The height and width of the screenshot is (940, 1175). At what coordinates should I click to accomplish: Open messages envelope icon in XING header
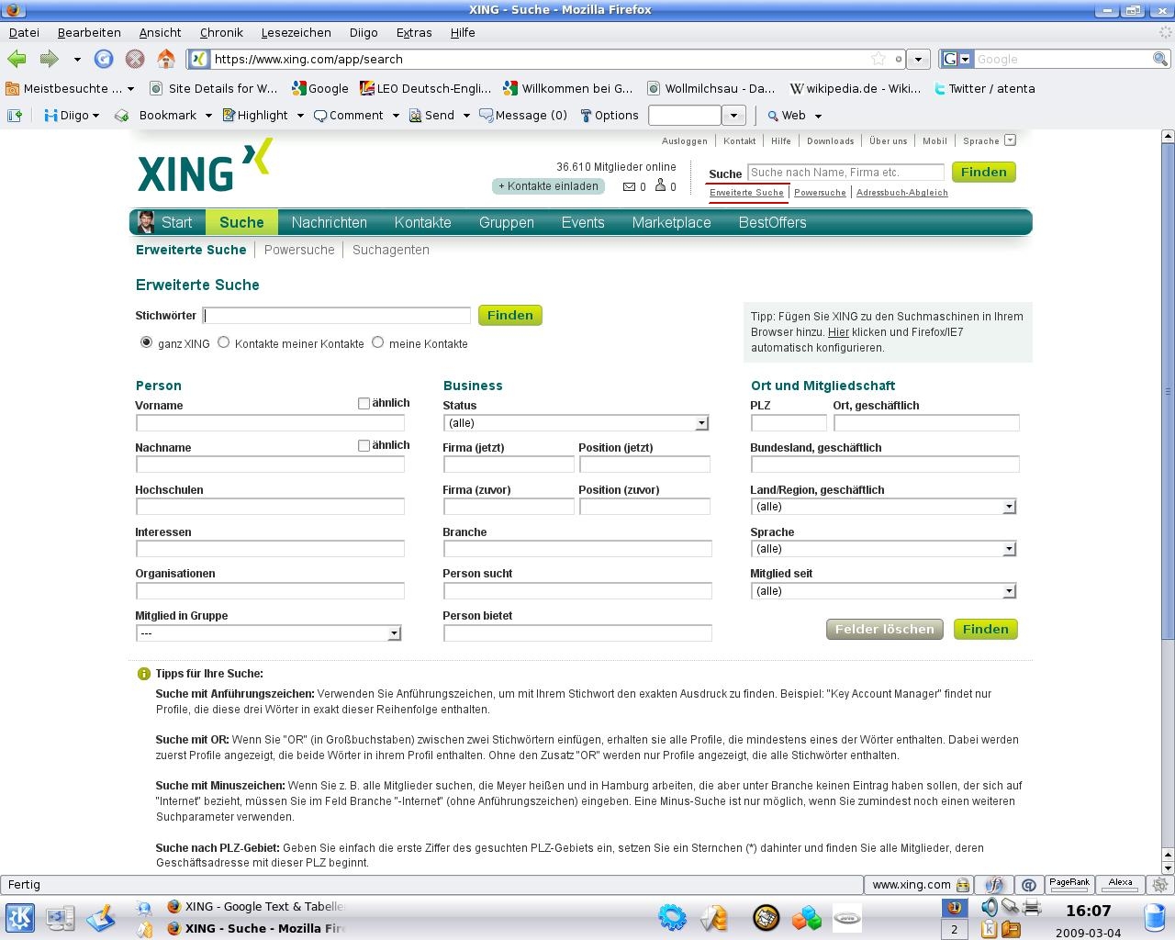tap(629, 186)
